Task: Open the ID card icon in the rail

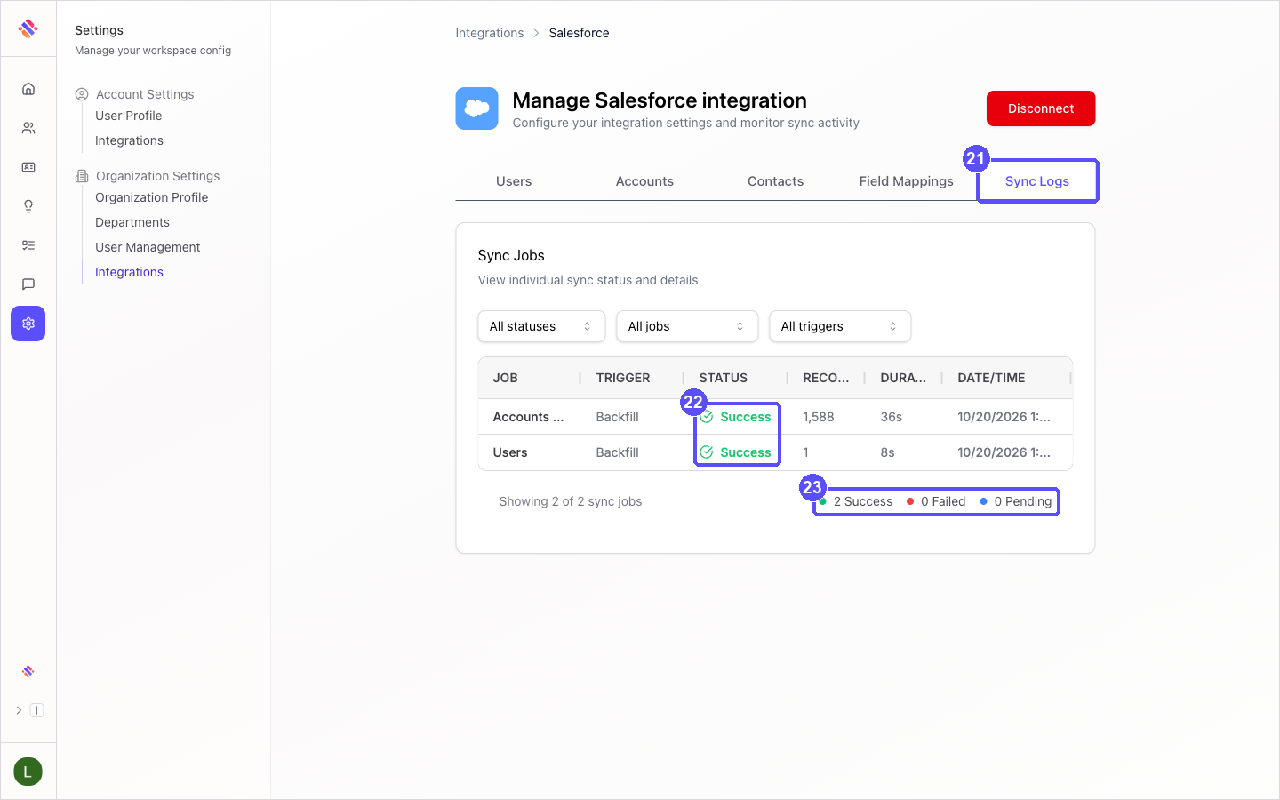Action: 28,167
